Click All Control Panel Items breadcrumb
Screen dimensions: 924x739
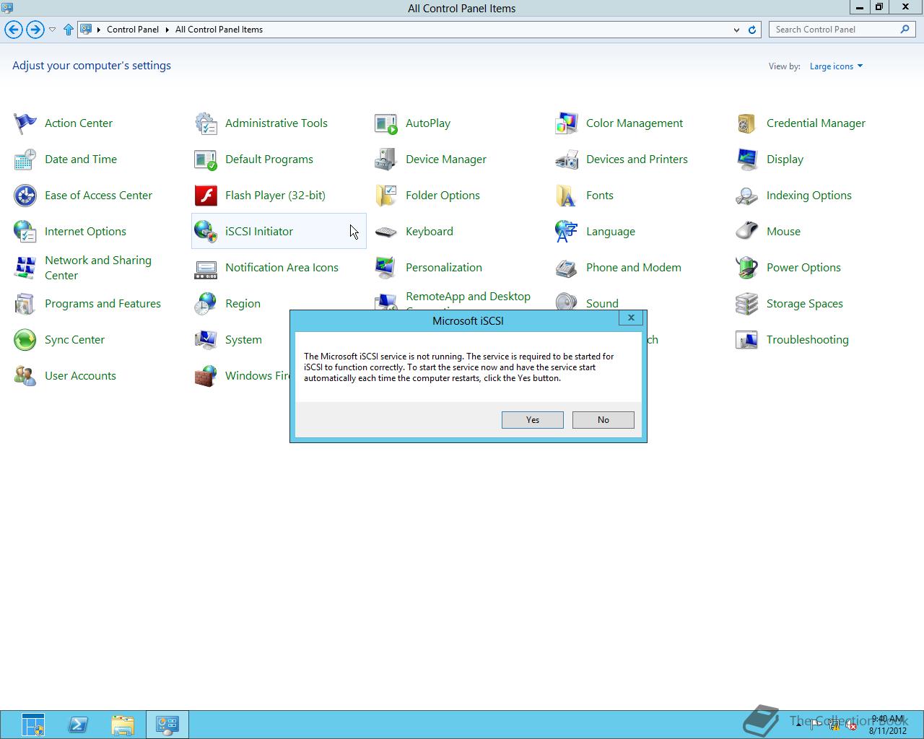(219, 30)
